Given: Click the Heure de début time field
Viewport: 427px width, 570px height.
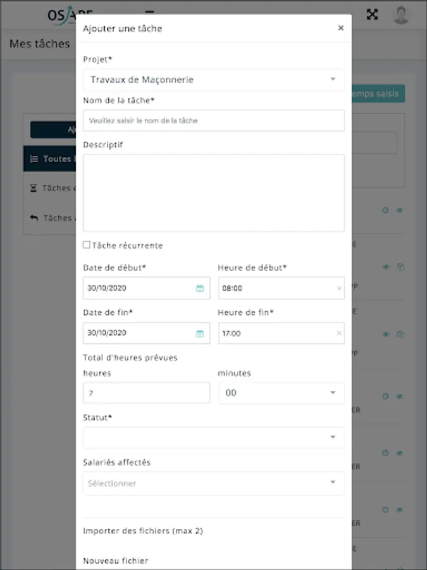Looking at the screenshot, I should coord(276,288).
